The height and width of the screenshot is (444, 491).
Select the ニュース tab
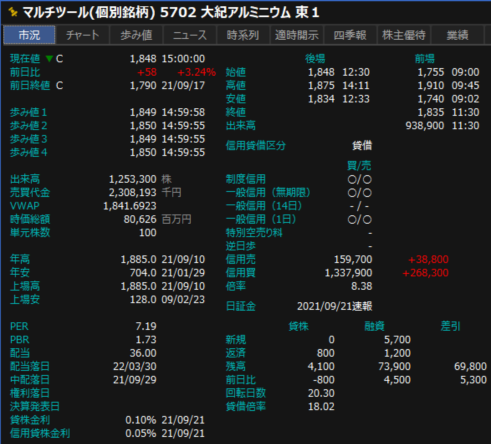190,35
